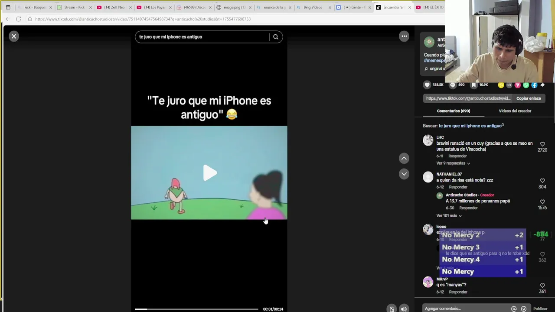Expand Ver 9 respuestas under LHC comment
Screen dimensions: 555x312
(x=453, y=163)
